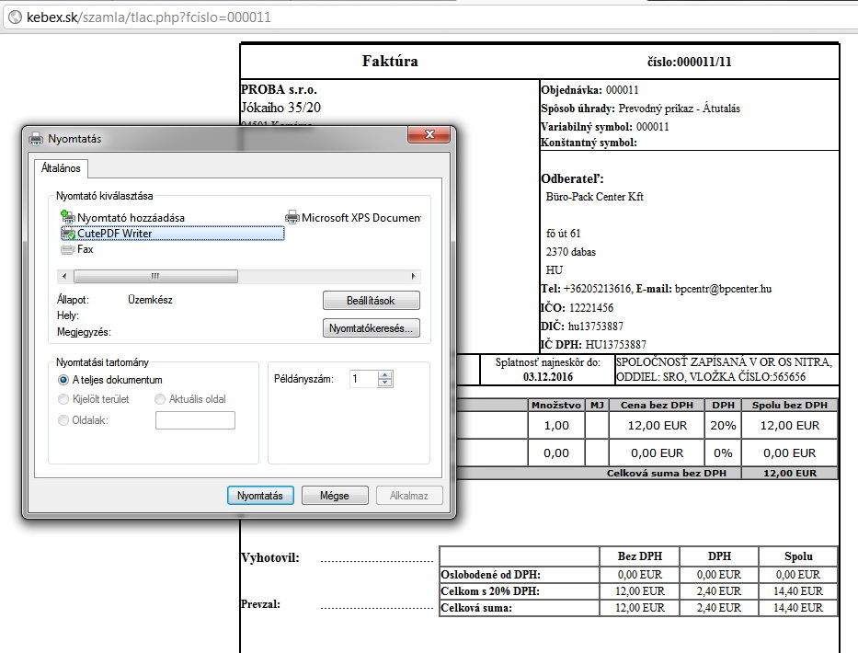Click the 'Spolu bez DPH' column header
858x653 pixels.
(790, 405)
